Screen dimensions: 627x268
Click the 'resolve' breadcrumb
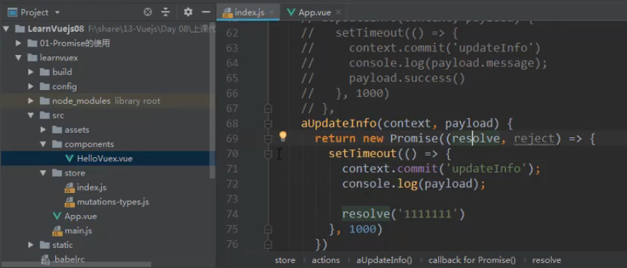tap(546, 260)
